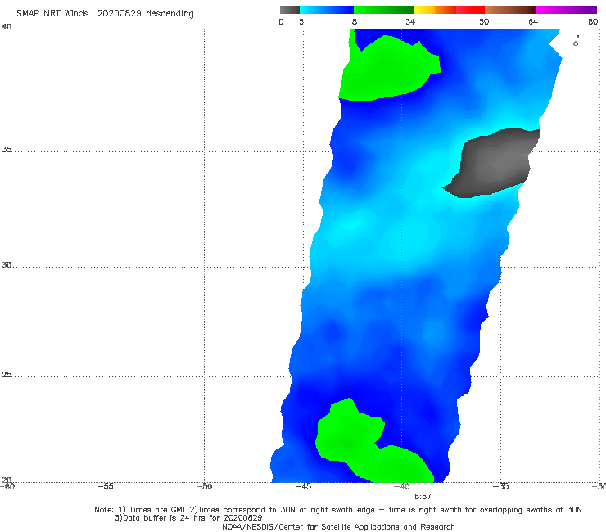Click the NOAA/NESDIS credit line
This screenshot has width=606, height=532.
pos(338,526)
